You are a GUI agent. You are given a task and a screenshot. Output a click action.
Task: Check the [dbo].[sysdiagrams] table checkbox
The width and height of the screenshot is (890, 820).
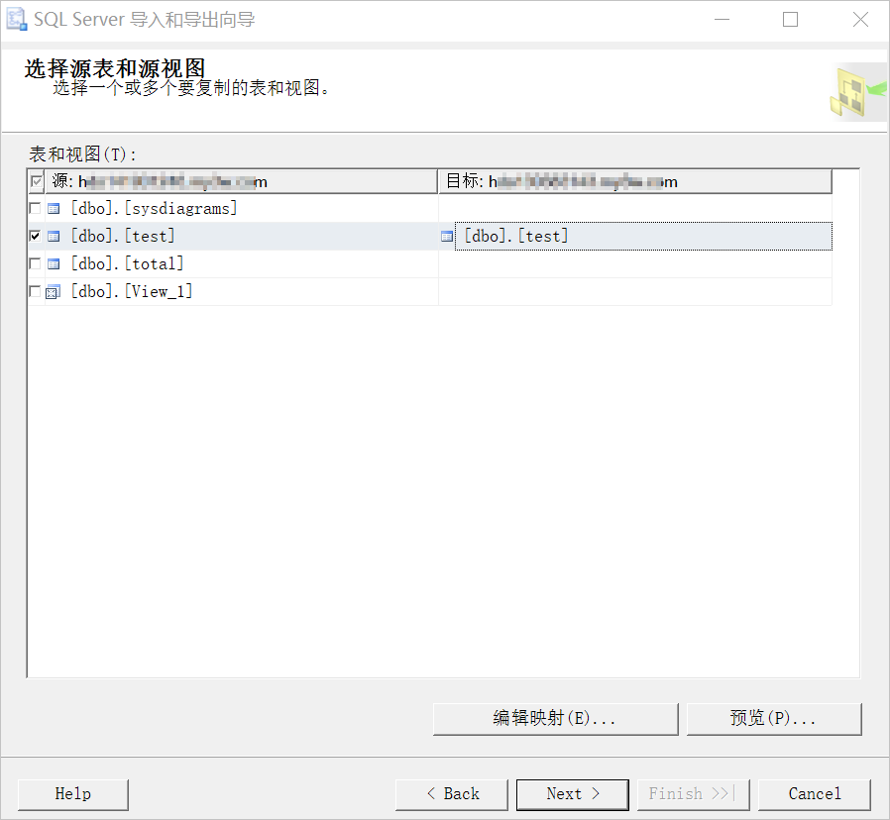[x=36, y=208]
